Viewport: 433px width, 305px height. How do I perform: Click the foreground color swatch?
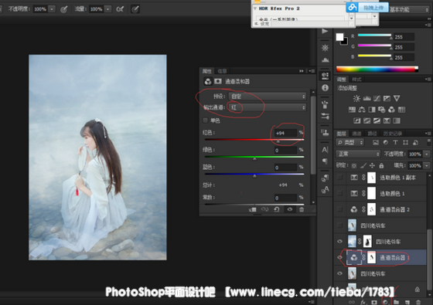(x=339, y=37)
